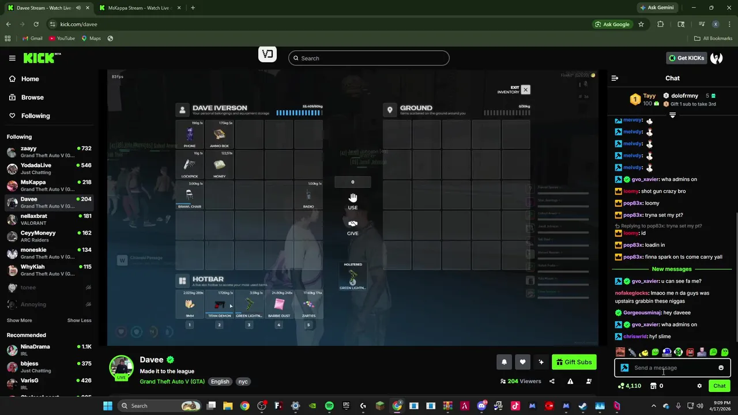This screenshot has width=738, height=415.
Task: Open a new browser tab
Action: (x=193, y=8)
